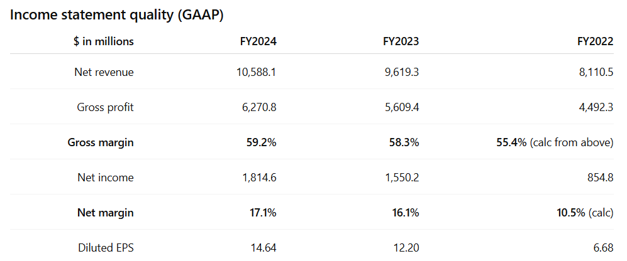Select the bold 'Net margin' row label
The width and height of the screenshot is (627, 261).
(x=105, y=213)
